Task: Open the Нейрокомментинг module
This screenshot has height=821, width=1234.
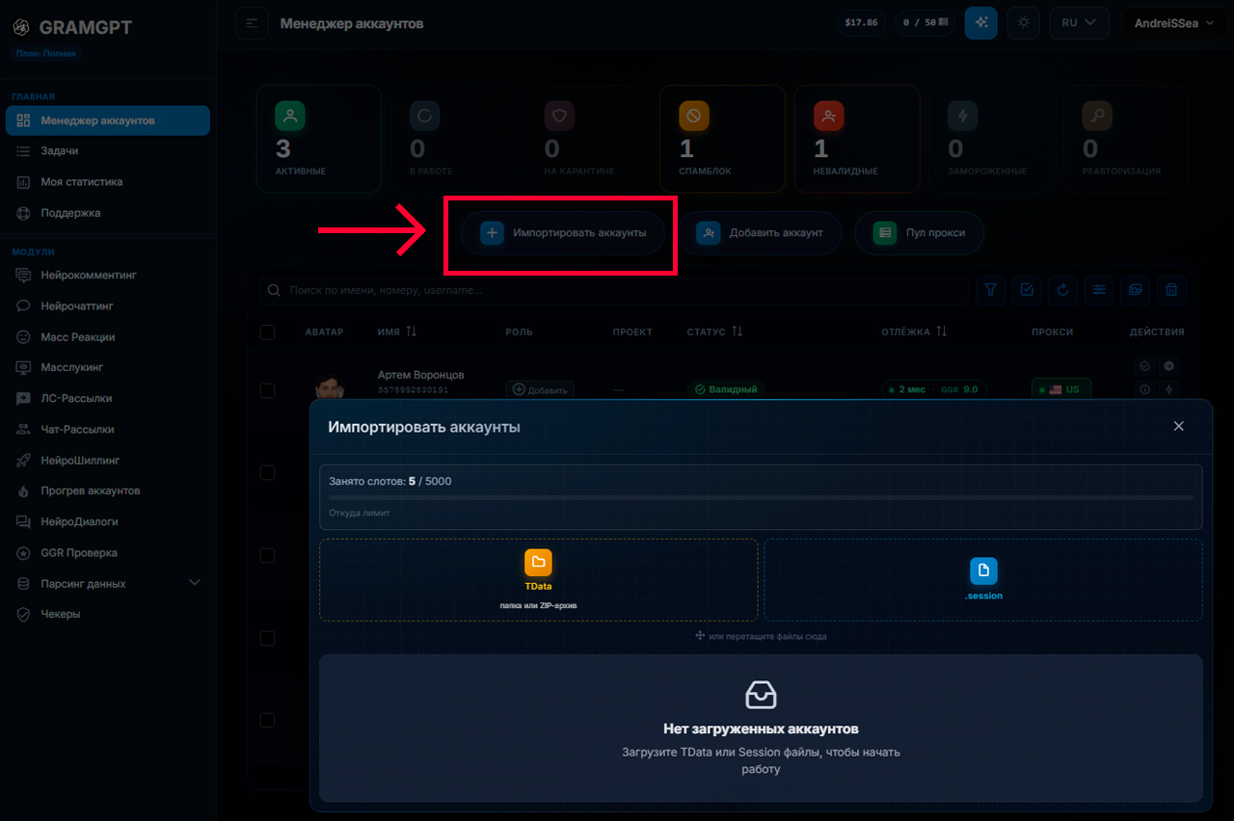Action: (x=108, y=275)
